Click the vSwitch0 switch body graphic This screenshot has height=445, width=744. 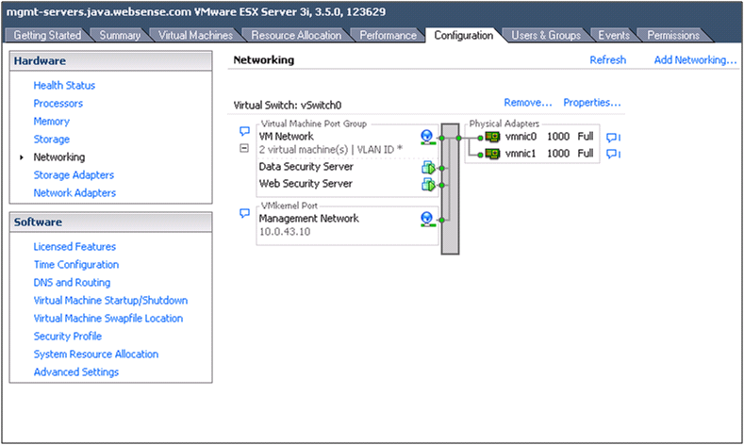(x=450, y=189)
